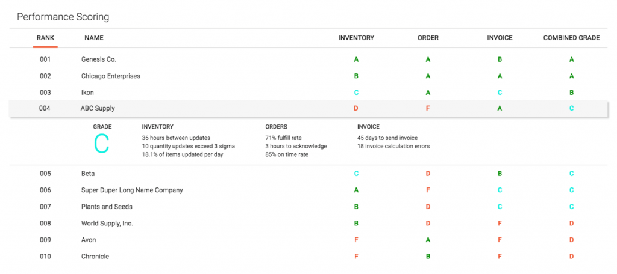This screenshot has width=617, height=274.
Task: Sort by the RANK column header
Action: 45,38
